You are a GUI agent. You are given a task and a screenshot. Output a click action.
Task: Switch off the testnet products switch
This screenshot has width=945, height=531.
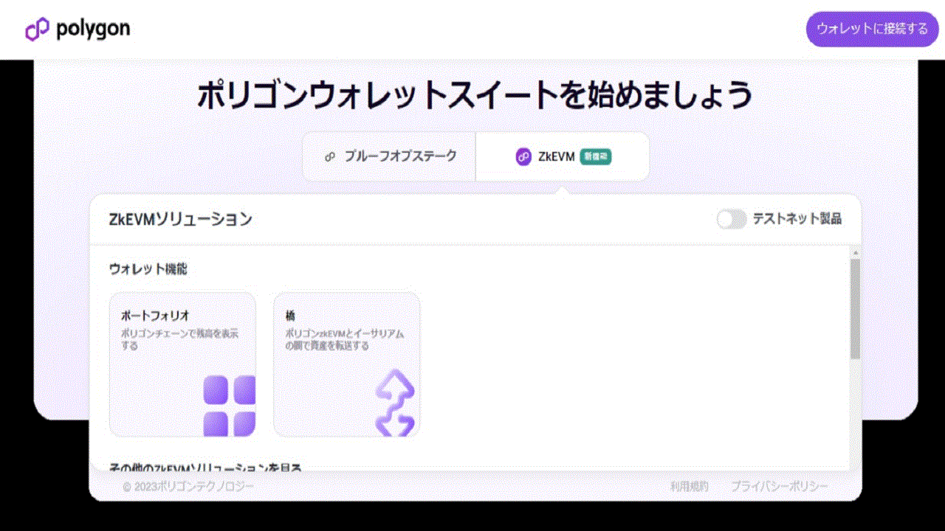(731, 219)
